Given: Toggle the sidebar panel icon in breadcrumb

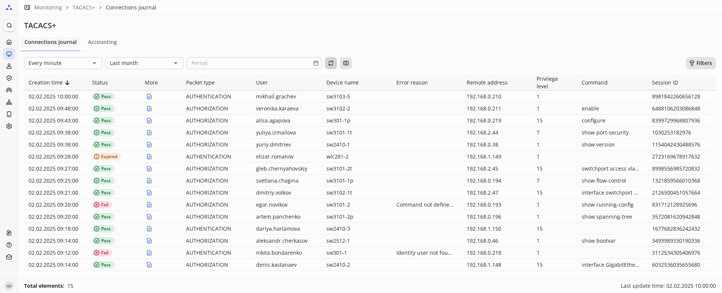Looking at the screenshot, I should tap(27, 8).
